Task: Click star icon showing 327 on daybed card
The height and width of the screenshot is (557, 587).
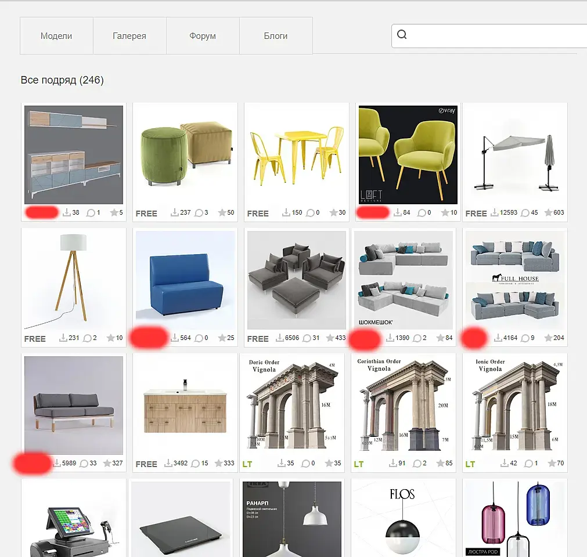Action: click(x=107, y=463)
